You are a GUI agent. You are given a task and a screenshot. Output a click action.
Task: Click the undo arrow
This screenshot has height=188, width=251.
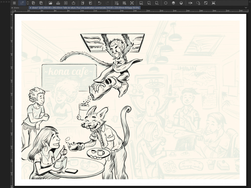100,3
